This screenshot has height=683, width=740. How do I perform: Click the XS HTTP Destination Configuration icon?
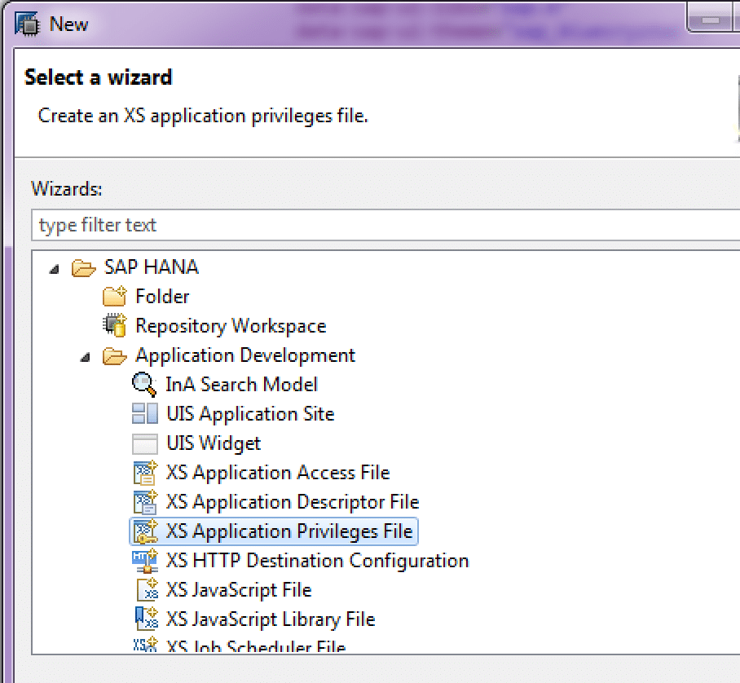coord(144,561)
